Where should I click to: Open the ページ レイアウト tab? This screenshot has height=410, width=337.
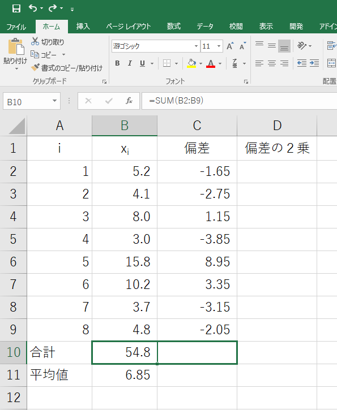coord(129,27)
